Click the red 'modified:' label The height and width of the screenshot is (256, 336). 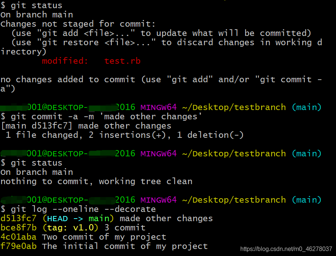(x=65, y=61)
